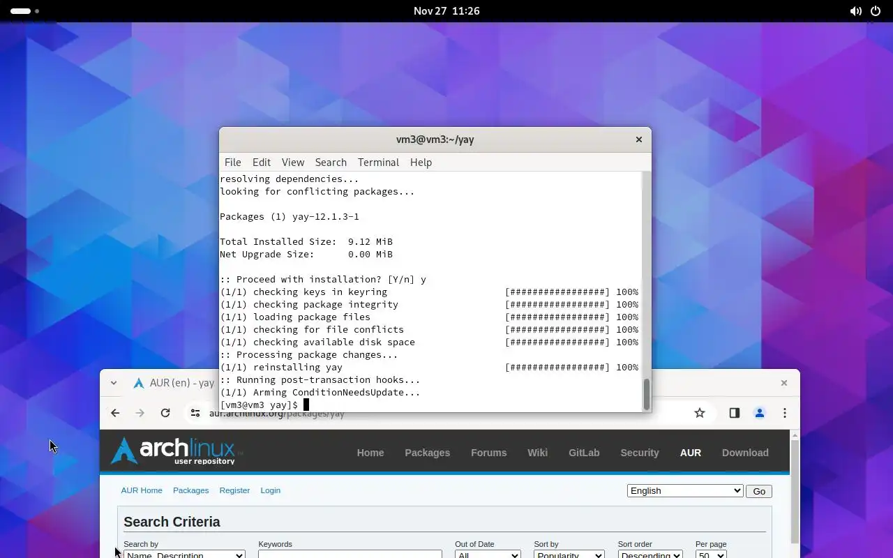Open AUR in Arch navigation bar
The height and width of the screenshot is (558, 893).
tap(691, 453)
